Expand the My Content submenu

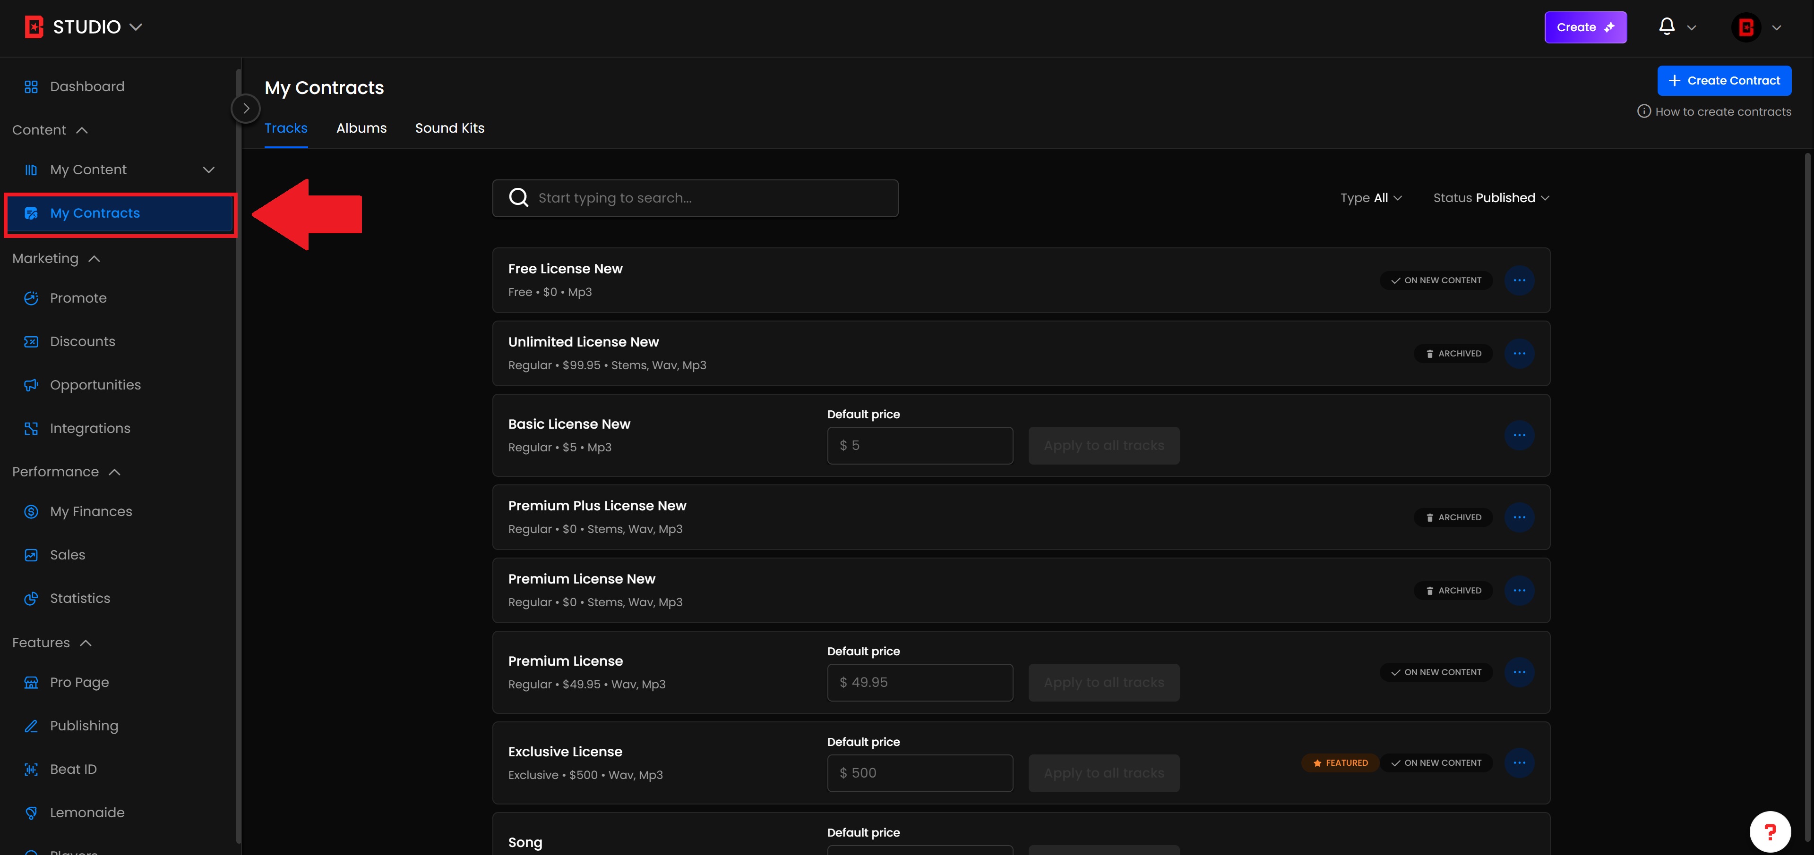click(208, 169)
